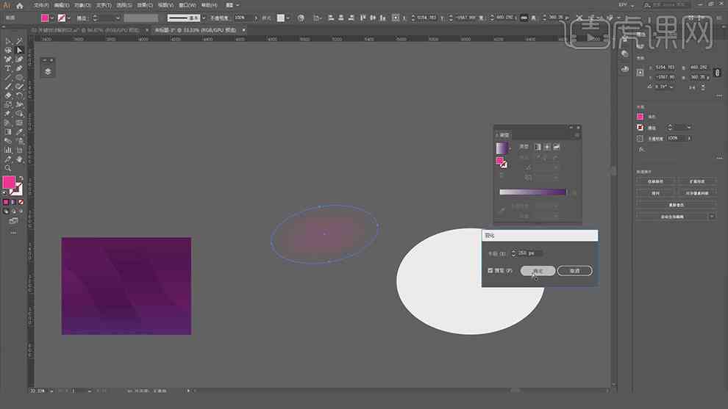The width and height of the screenshot is (728, 409).
Task: Expand opacity arrow in Properties panel
Action: [x=690, y=138]
